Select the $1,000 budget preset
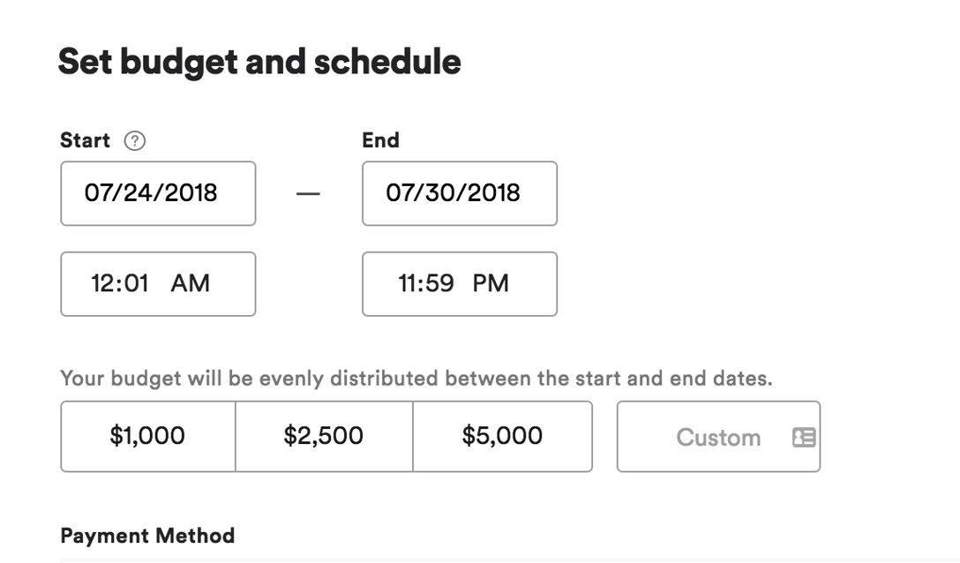This screenshot has height=563, width=960. [147, 436]
